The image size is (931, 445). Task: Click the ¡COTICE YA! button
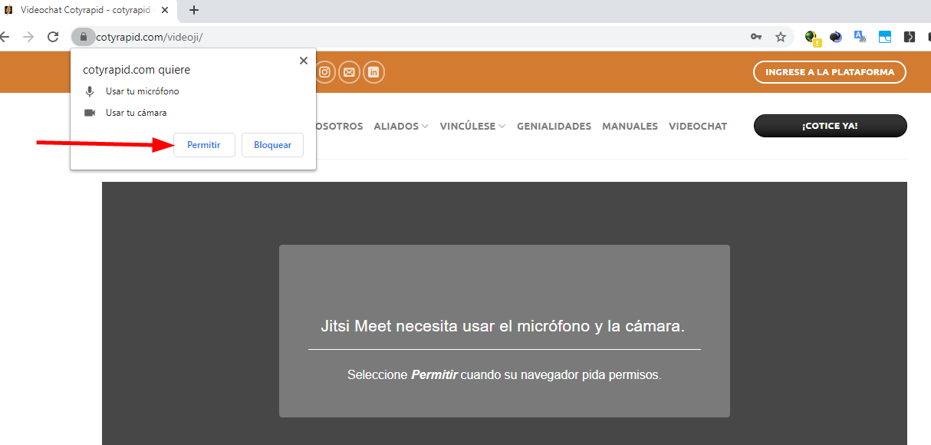coord(830,126)
